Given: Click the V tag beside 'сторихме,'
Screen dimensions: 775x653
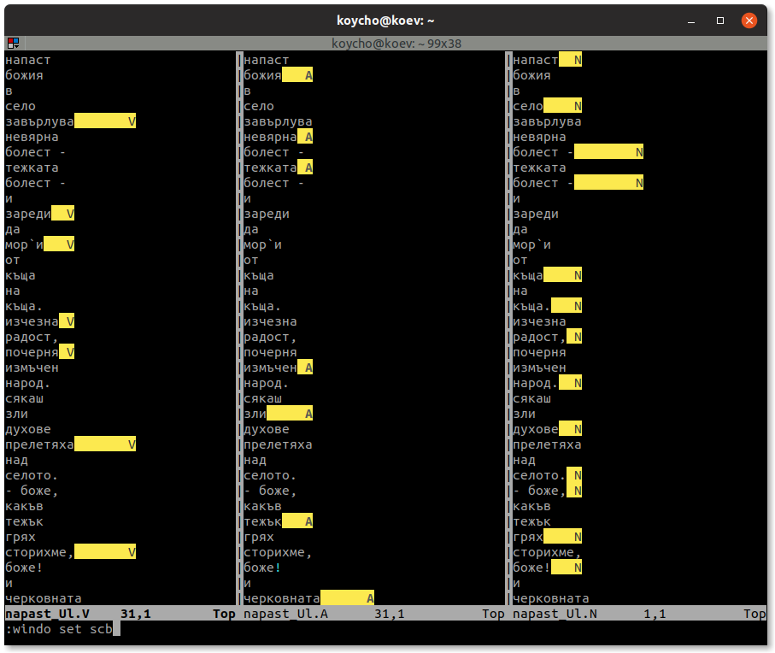Looking at the screenshot, I should [132, 551].
